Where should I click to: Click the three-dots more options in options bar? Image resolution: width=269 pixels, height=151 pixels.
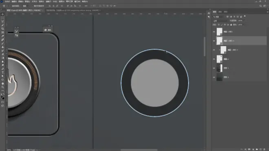click(x=86, y=6)
